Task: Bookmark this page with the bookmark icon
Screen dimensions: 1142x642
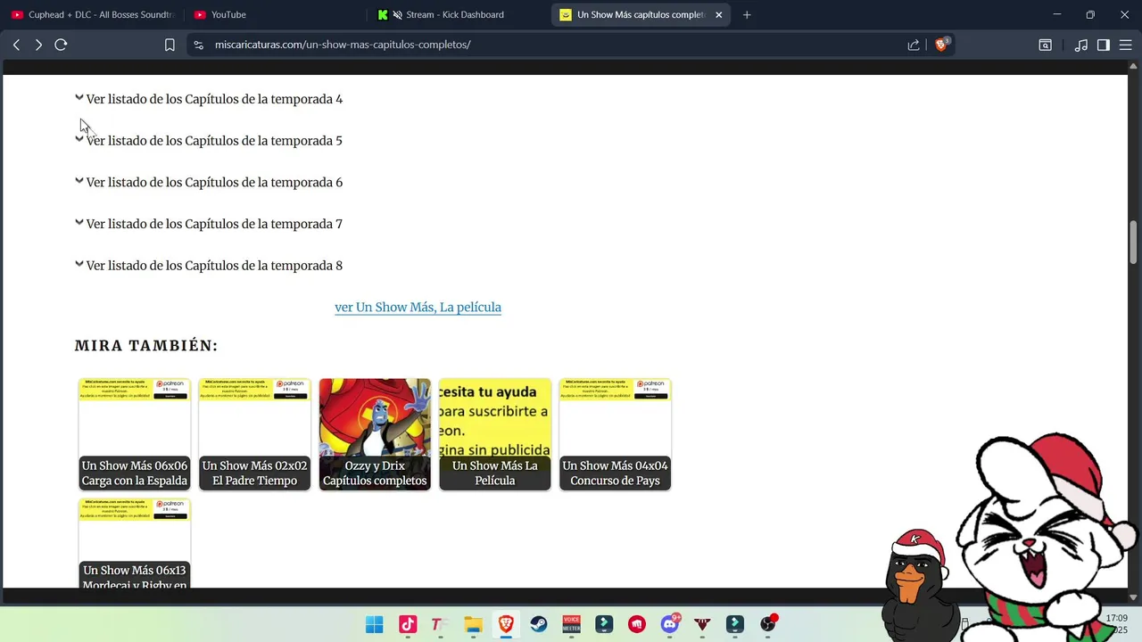Action: (x=170, y=45)
